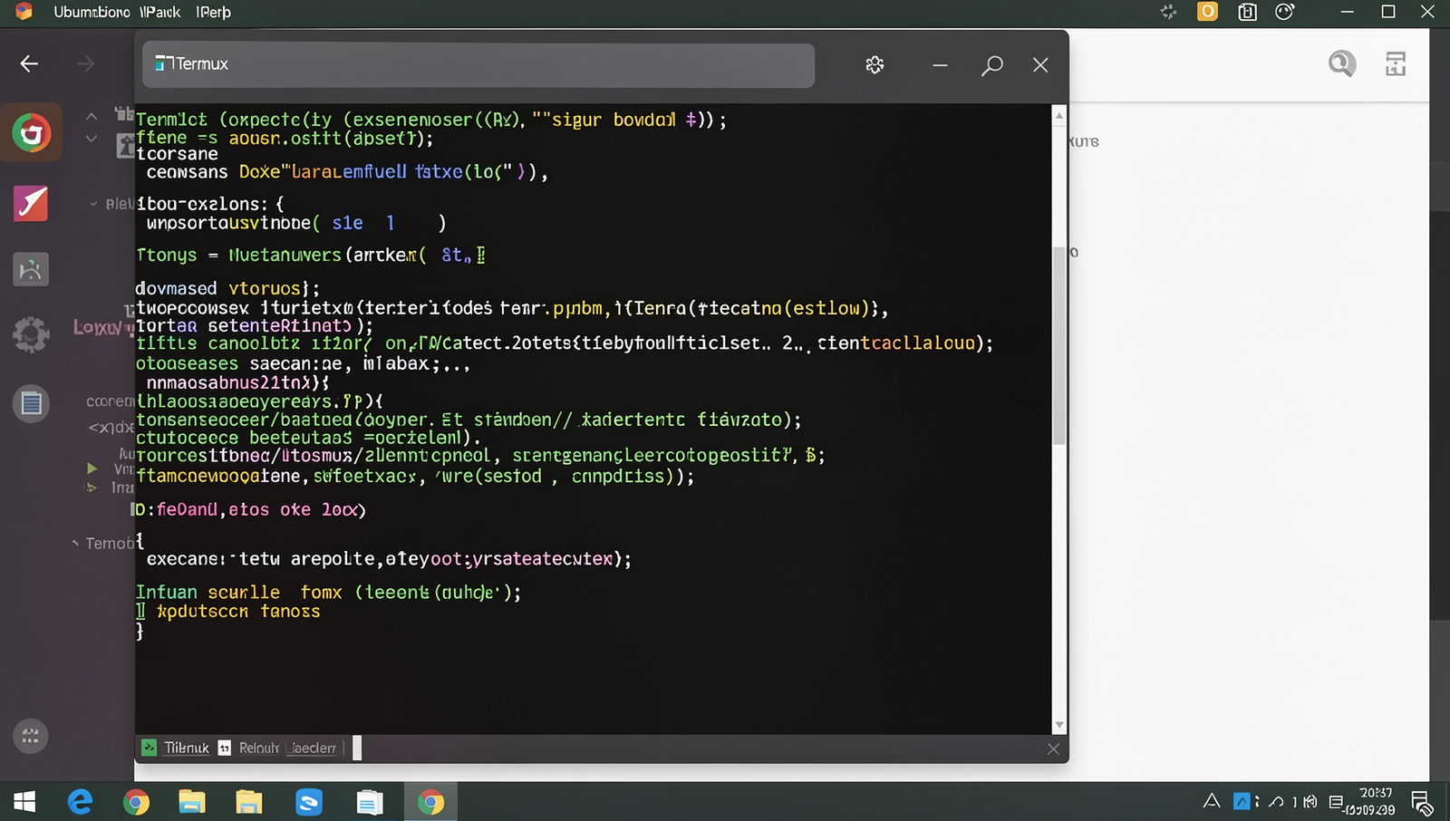
Task: Open the Ubumtbono menu
Action: (92, 12)
